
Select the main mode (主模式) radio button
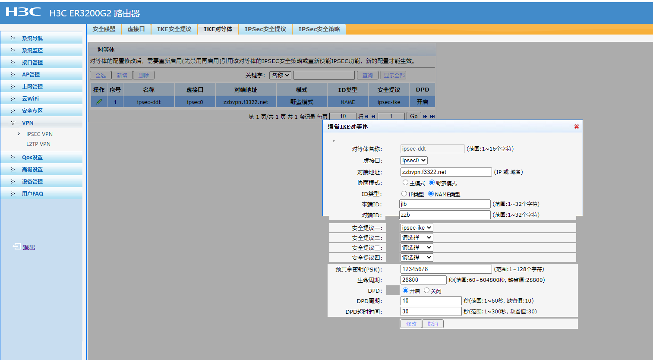click(x=405, y=183)
